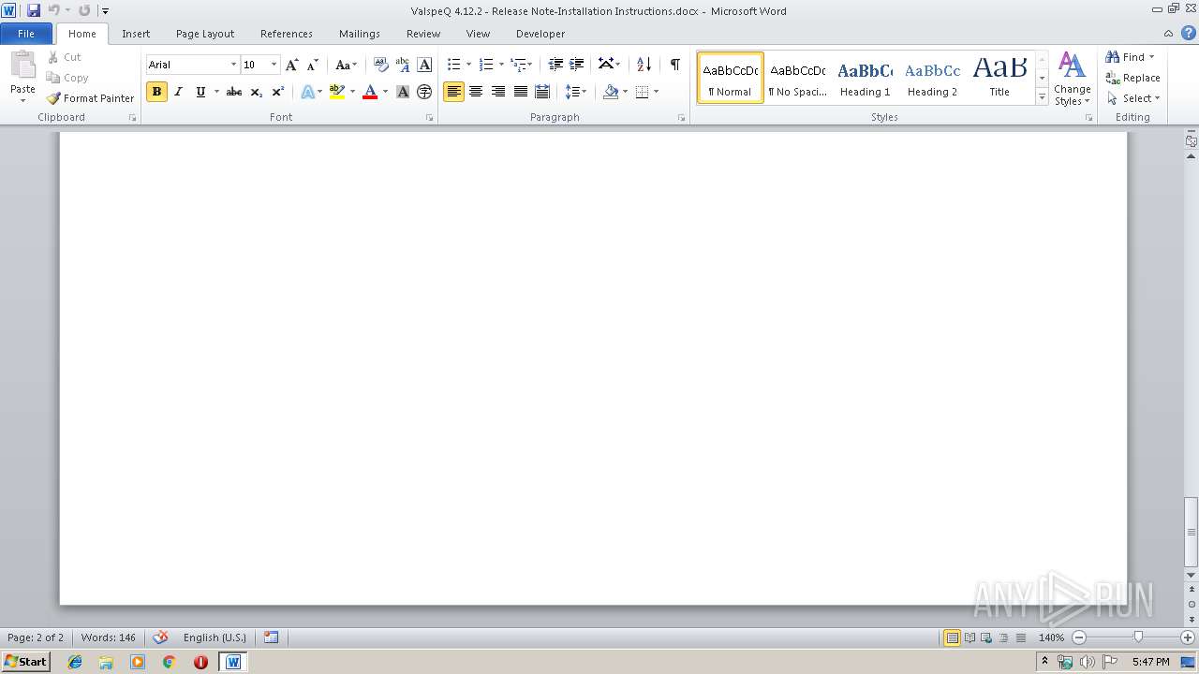Clear formatting with the eraser icon
The height and width of the screenshot is (674, 1199).
click(380, 65)
